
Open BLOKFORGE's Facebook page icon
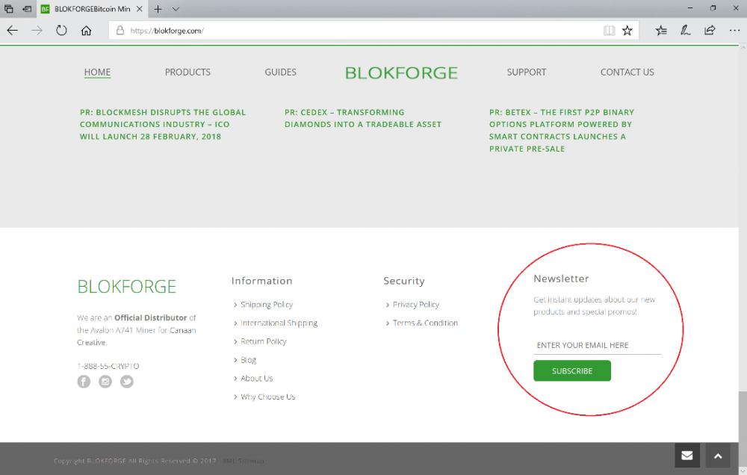tap(84, 381)
